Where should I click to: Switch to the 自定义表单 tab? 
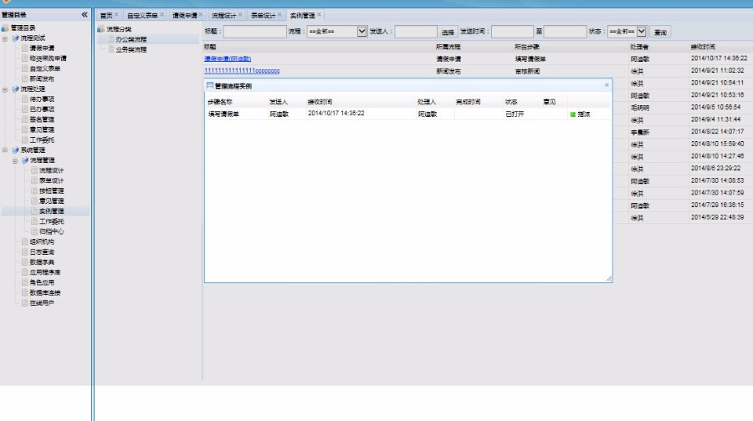pos(142,16)
